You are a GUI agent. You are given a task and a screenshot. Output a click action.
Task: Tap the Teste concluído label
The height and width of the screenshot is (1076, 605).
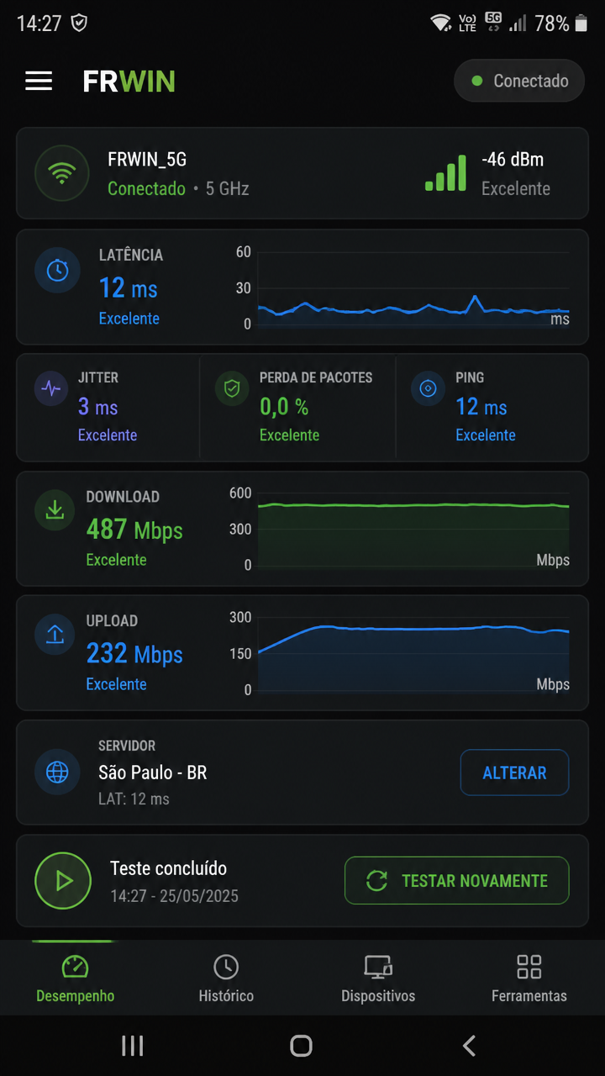[x=169, y=868]
